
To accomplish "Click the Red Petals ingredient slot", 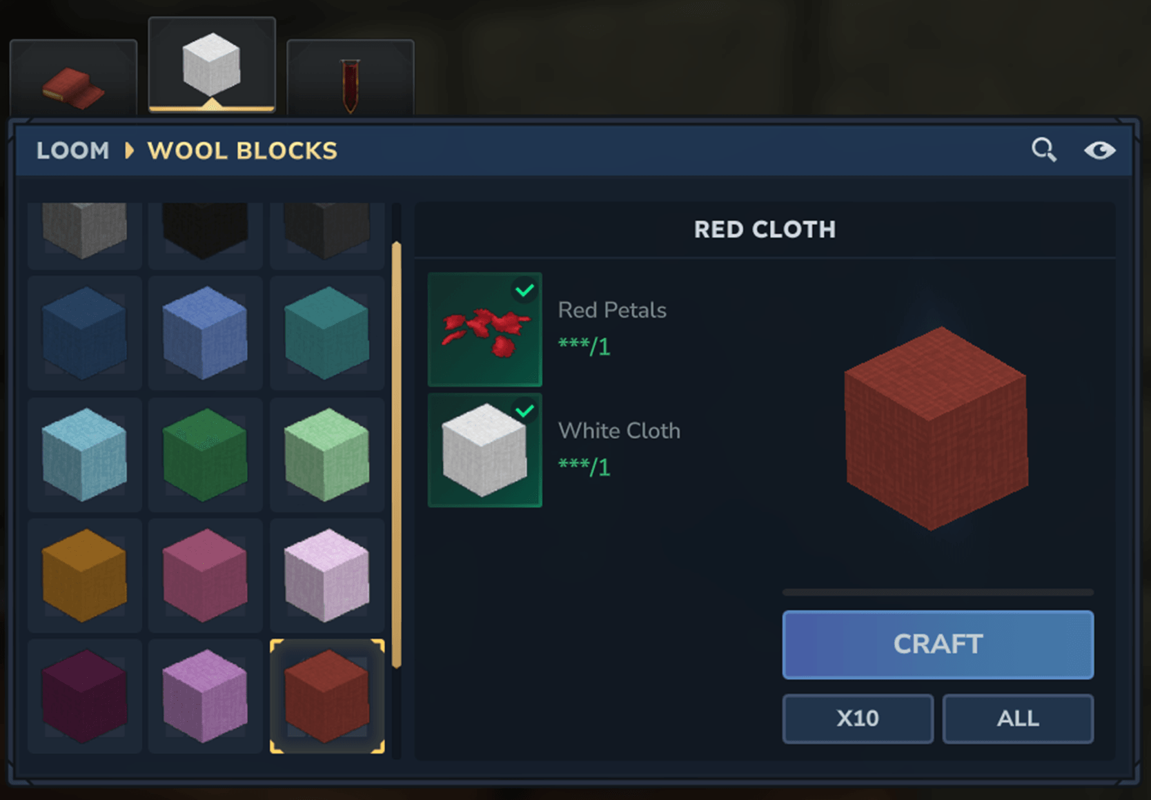I will coord(484,329).
